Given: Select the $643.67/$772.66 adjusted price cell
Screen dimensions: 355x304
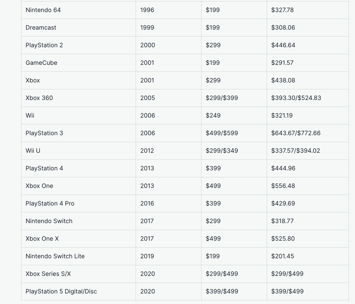Looking at the screenshot, I should [296, 133].
